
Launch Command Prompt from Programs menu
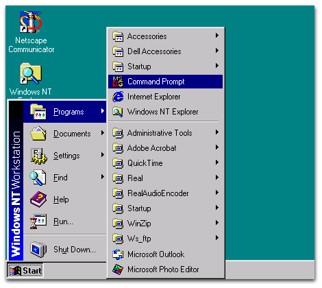tap(165, 82)
